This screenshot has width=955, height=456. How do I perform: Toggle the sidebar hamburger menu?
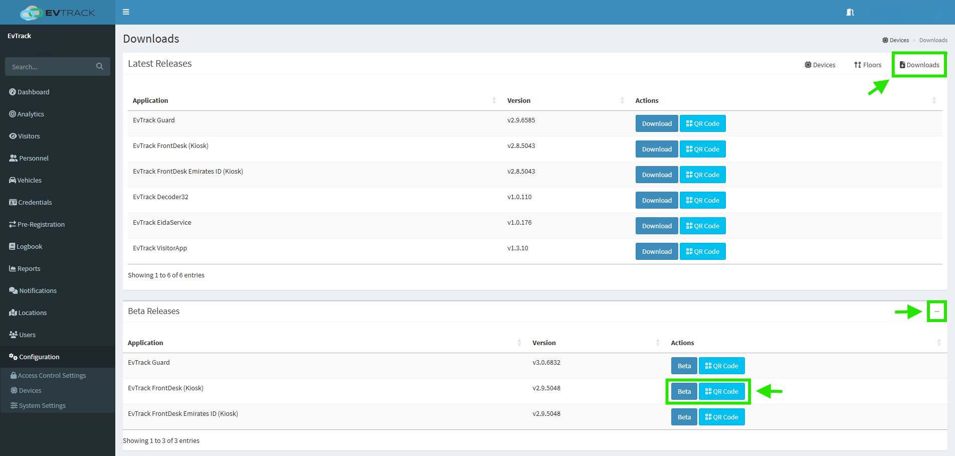(126, 12)
